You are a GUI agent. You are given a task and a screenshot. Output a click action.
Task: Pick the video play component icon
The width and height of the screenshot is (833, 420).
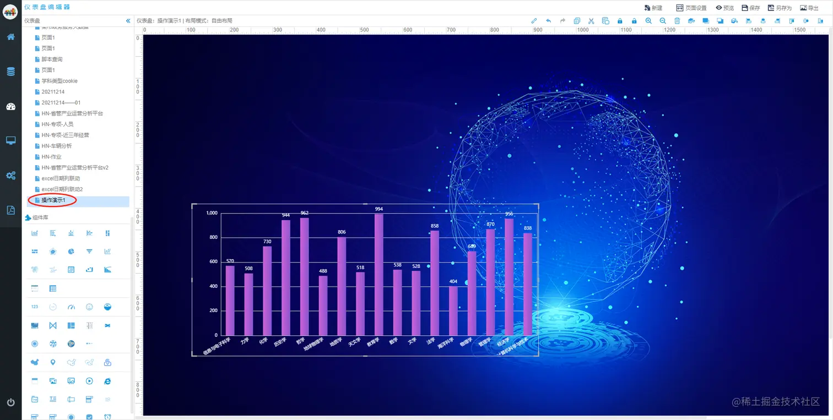point(89,380)
